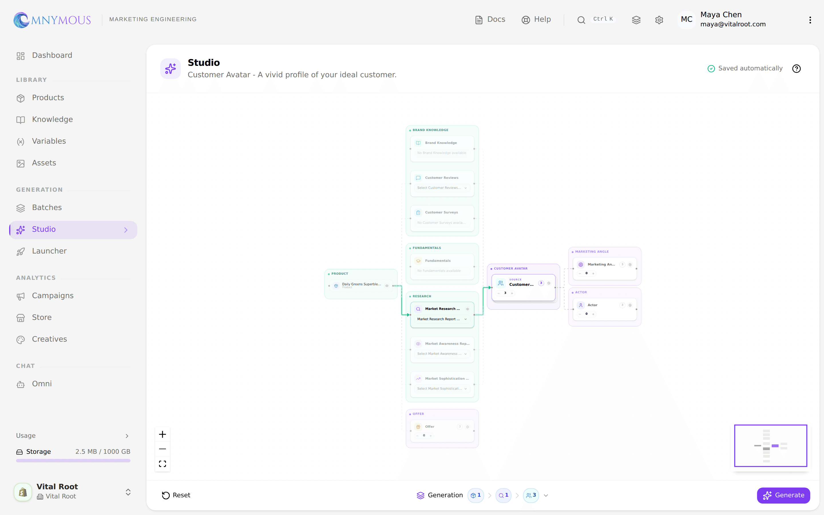
Task: Click the product cube icon on Daily Greens node
Action: [336, 286]
